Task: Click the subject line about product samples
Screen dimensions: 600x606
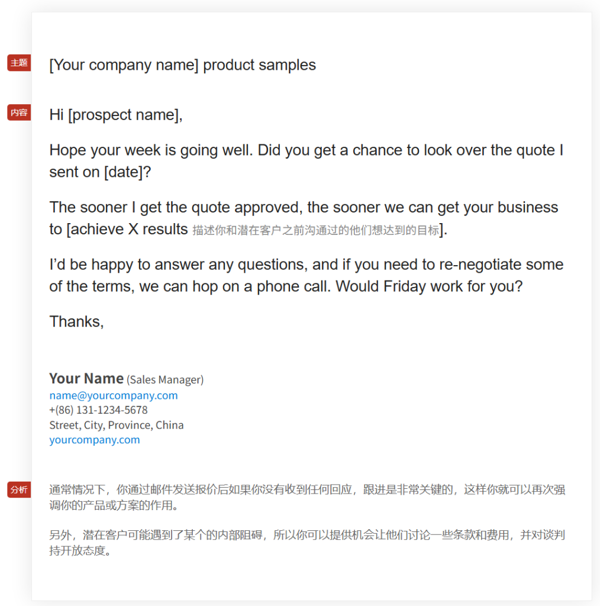Action: pos(182,65)
